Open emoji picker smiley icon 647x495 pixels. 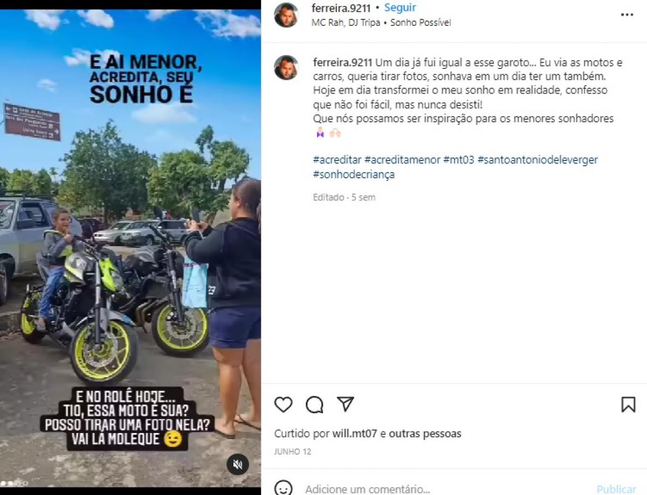(x=283, y=489)
